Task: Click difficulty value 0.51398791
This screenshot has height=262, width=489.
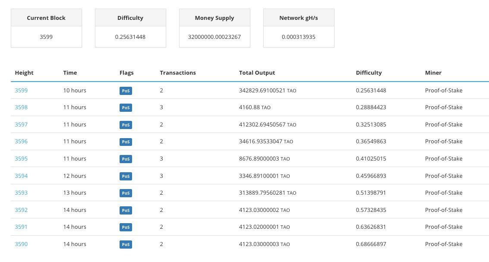Action: click(x=371, y=193)
